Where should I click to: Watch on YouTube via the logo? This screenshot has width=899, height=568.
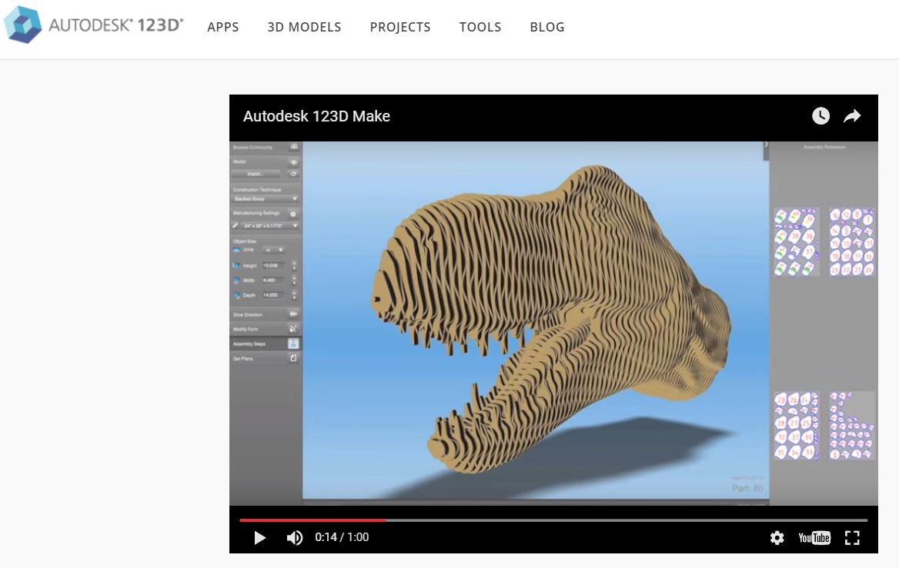click(x=814, y=538)
